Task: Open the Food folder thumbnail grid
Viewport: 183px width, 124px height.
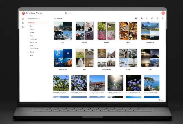Action: tap(128, 31)
